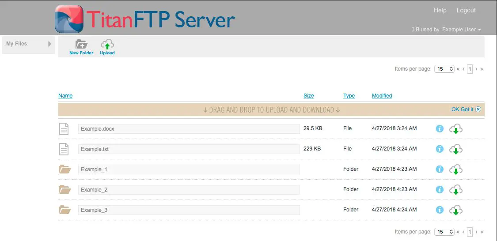This screenshot has height=241, width=497.
Task: Download Example.docx via cloud icon
Action: pos(456,129)
